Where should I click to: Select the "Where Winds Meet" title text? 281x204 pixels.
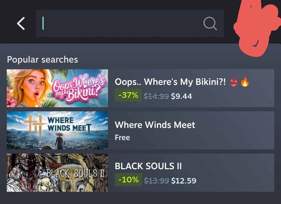click(x=155, y=125)
